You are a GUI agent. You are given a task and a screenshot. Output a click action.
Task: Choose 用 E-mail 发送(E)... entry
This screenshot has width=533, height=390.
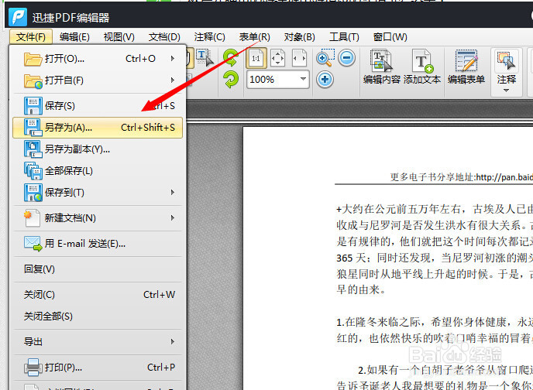tap(98, 244)
